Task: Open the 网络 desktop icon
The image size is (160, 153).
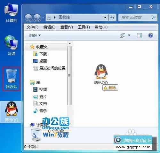Action: [x=11, y=46]
